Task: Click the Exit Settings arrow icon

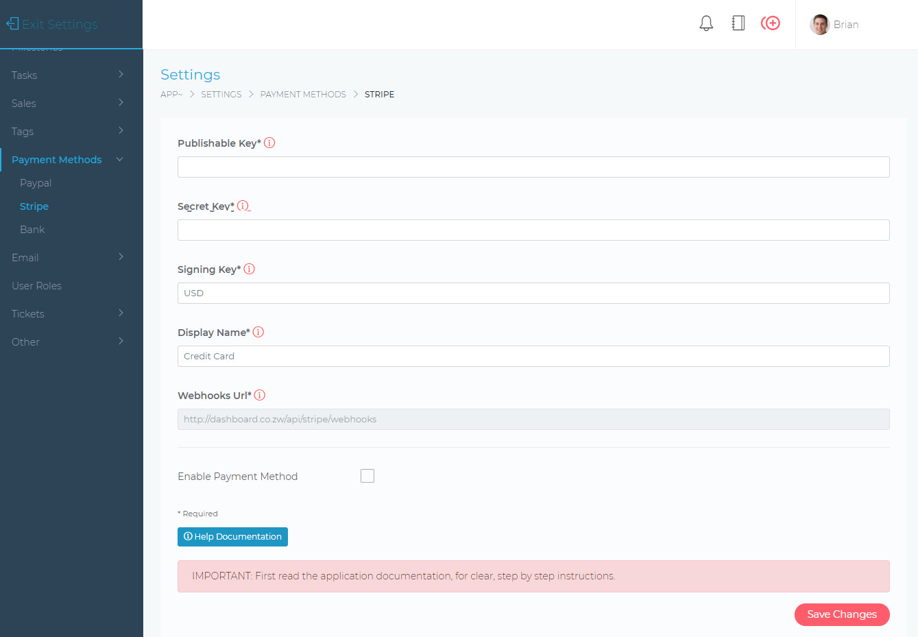Action: (12, 23)
